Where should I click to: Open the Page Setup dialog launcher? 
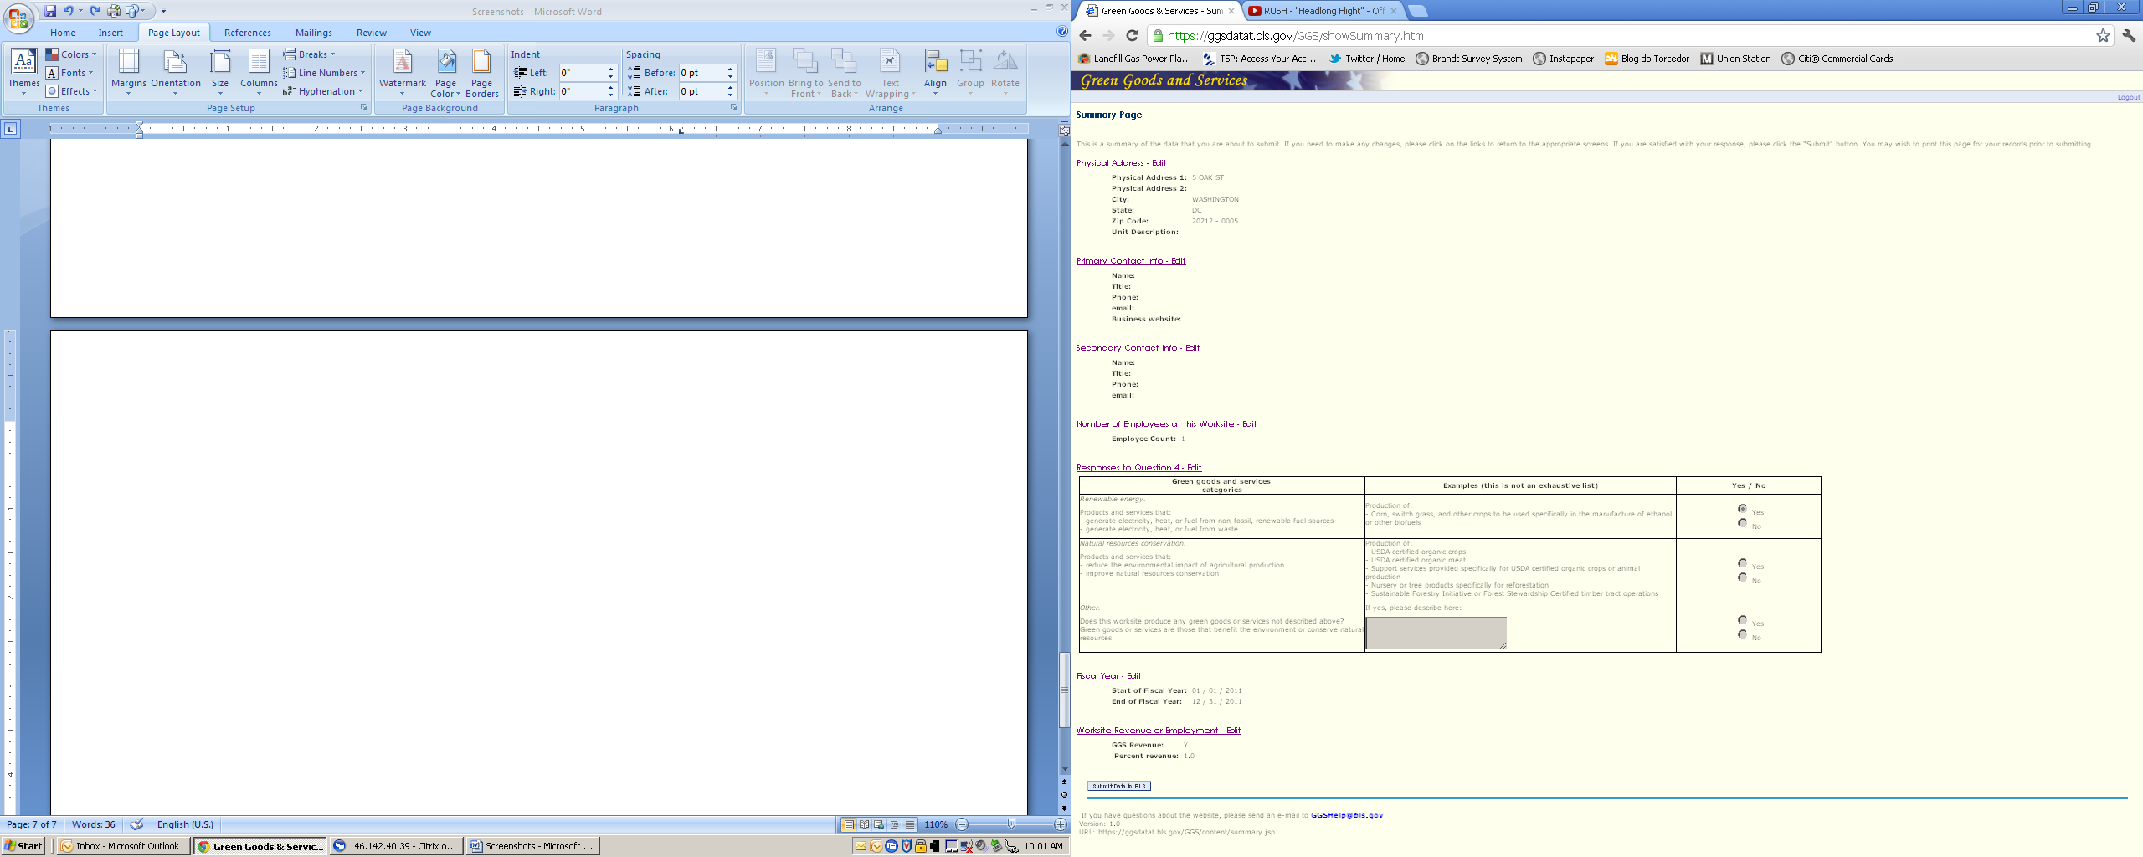click(x=364, y=108)
